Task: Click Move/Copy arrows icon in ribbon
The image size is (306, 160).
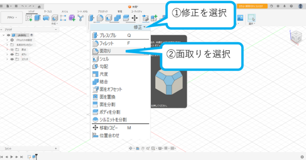Action: [x=135, y=18]
